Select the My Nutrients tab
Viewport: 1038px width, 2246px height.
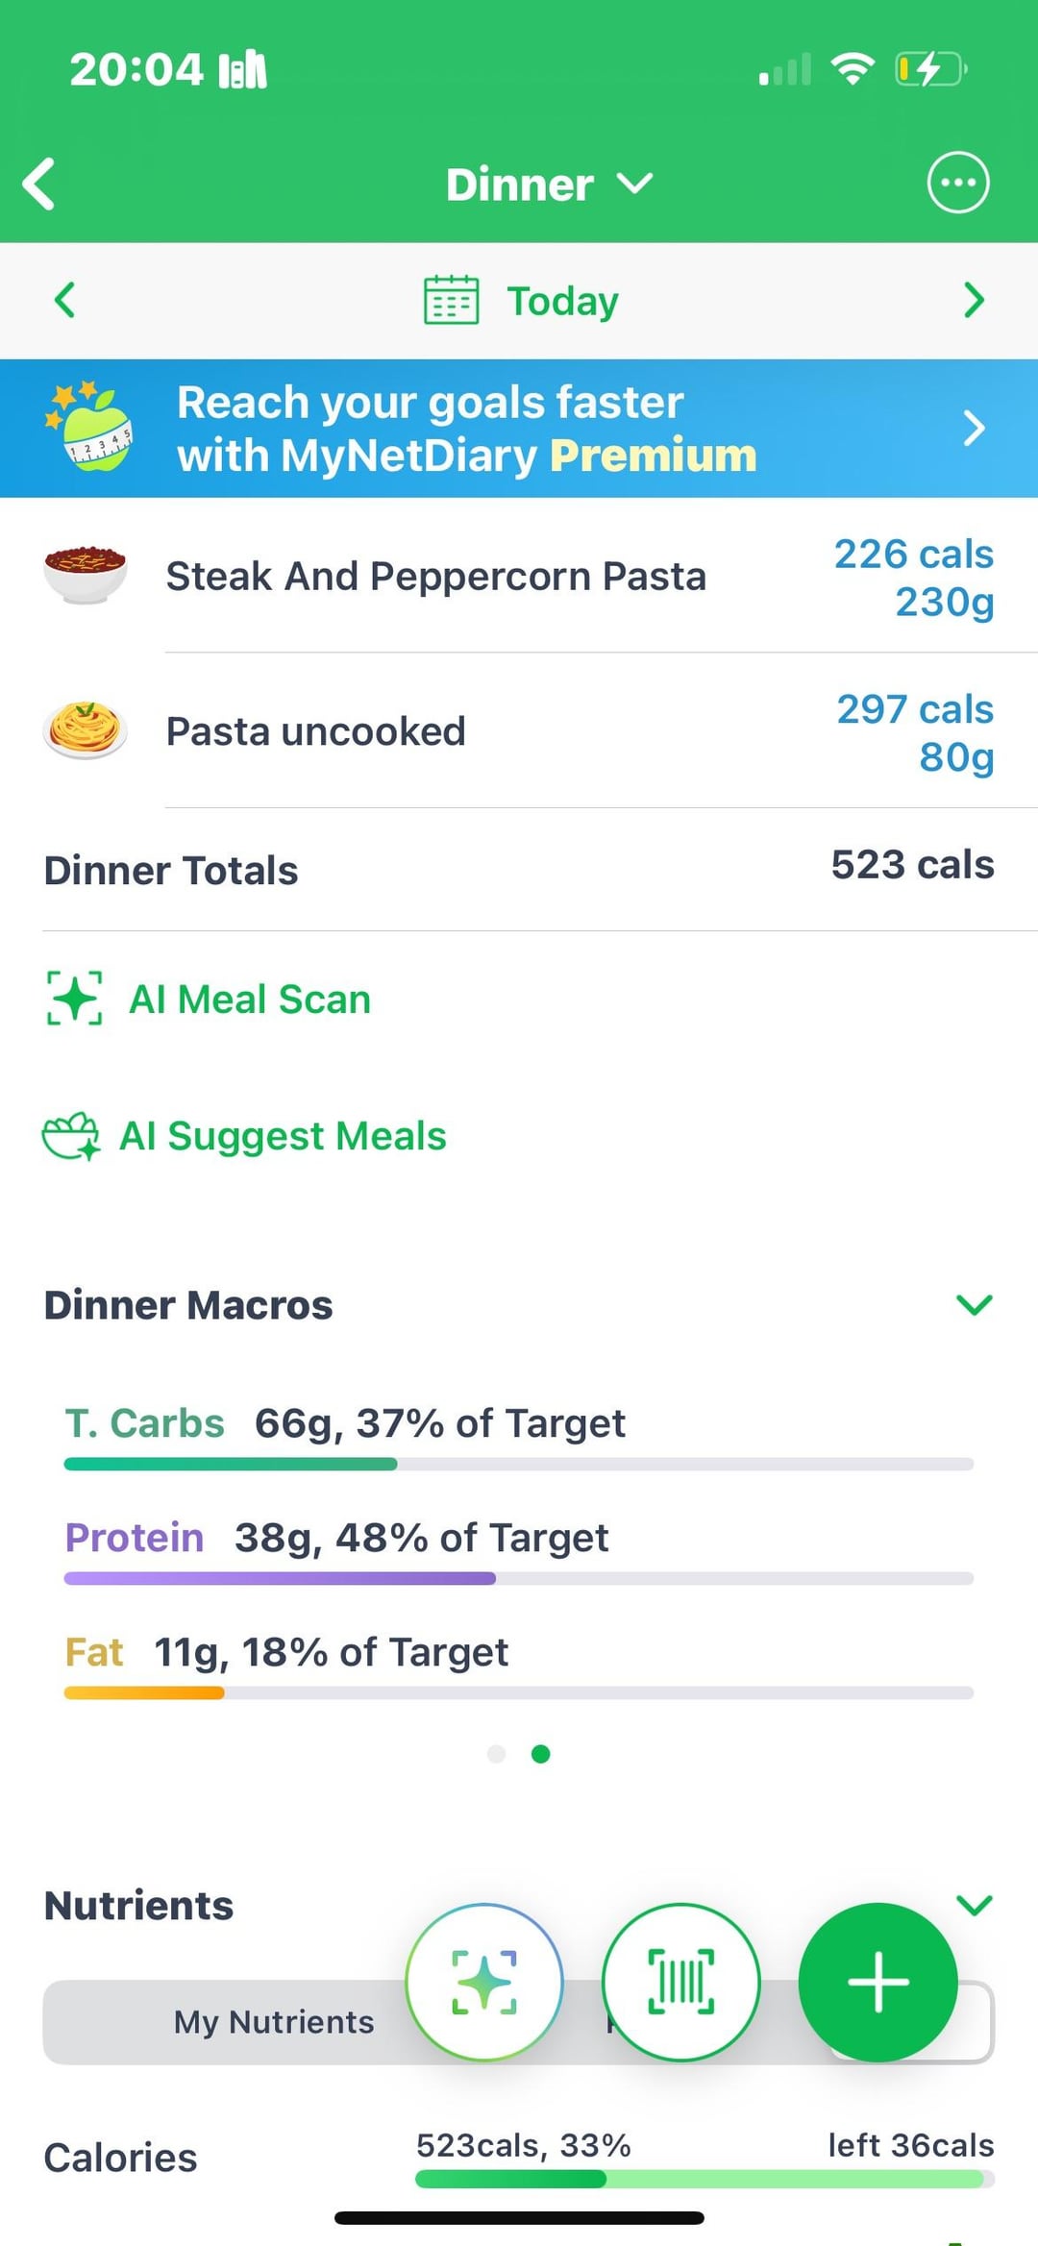(x=274, y=2022)
